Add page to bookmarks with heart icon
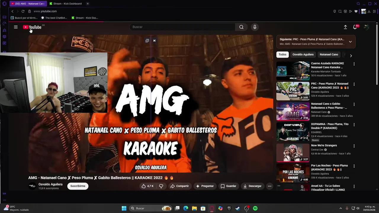Viewport: 379px width, 213px height. (356, 11)
